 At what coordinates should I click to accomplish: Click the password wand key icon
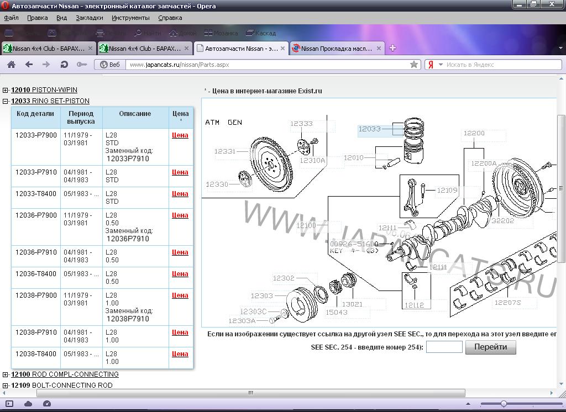(x=82, y=65)
